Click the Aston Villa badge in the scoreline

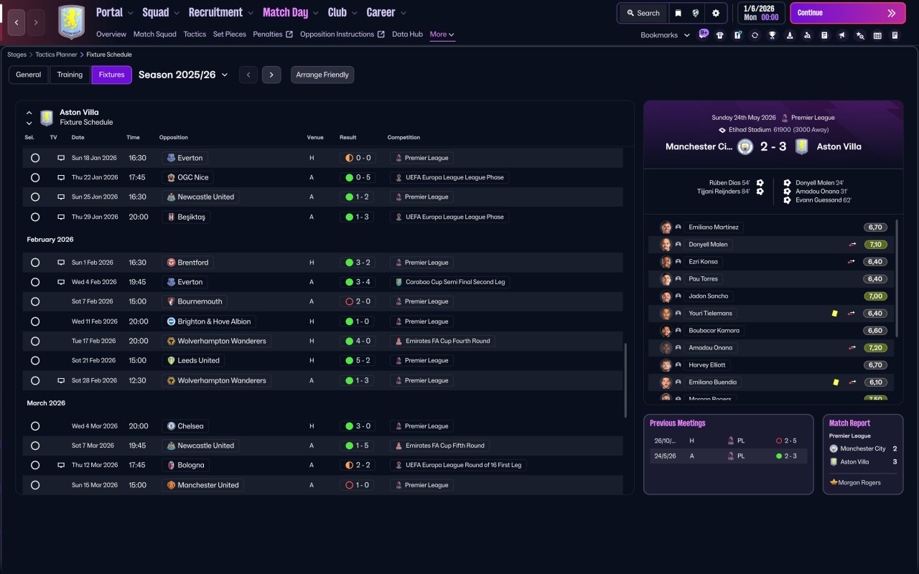pos(801,146)
